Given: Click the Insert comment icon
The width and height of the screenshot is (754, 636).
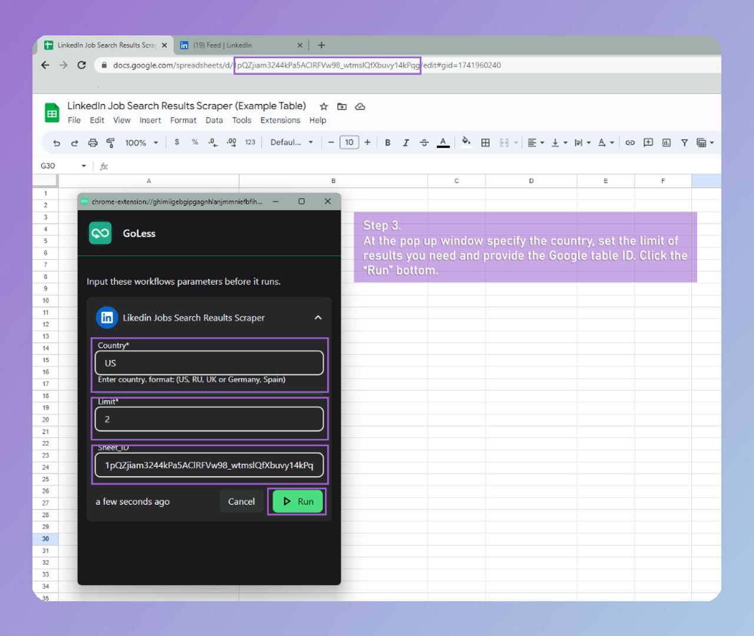Looking at the screenshot, I should [648, 143].
